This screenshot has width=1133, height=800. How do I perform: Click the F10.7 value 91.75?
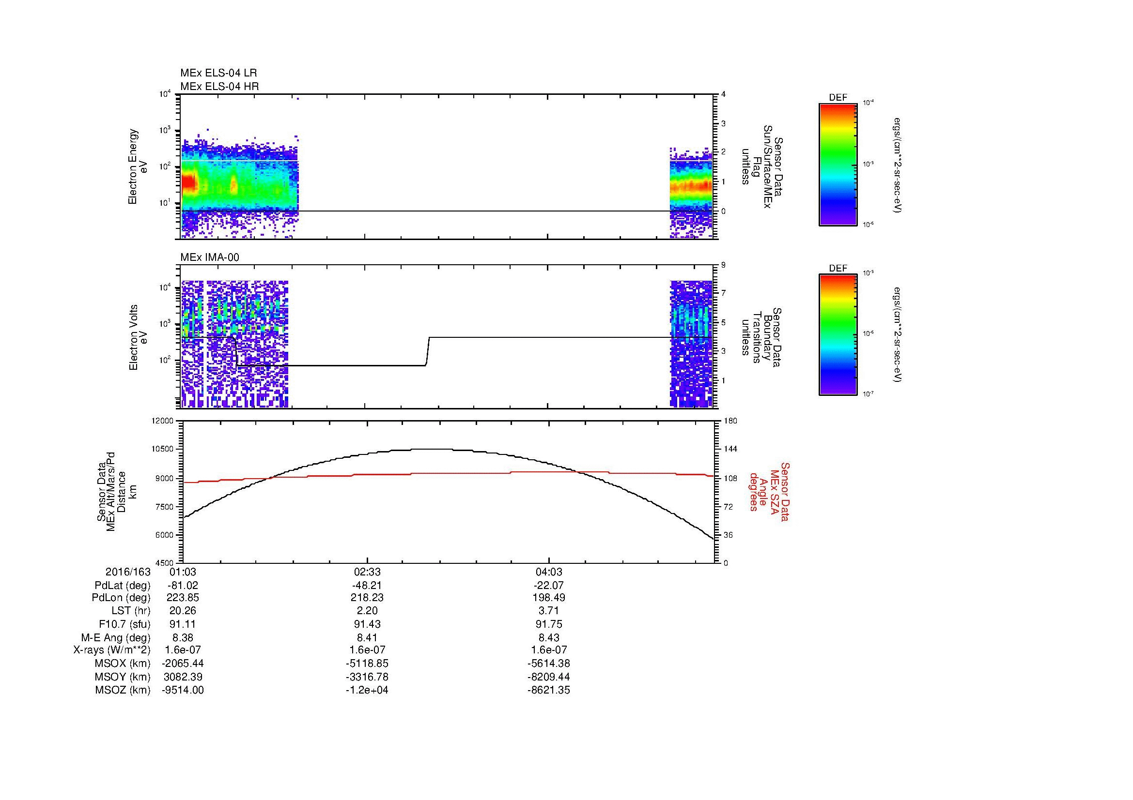pos(549,624)
